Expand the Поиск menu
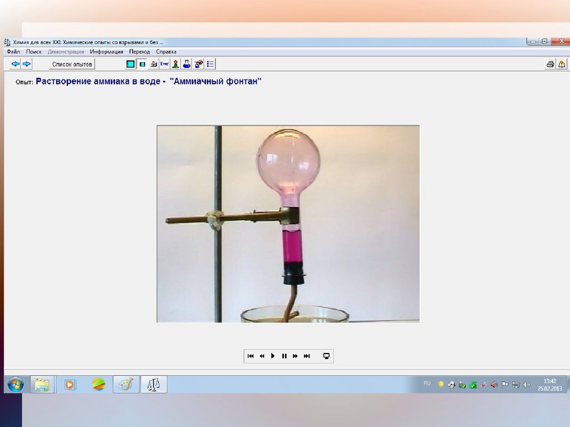The width and height of the screenshot is (570, 427). click(34, 52)
